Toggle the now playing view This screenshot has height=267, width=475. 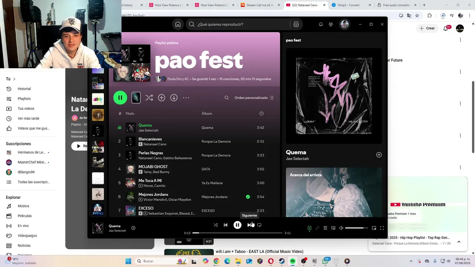point(309,228)
